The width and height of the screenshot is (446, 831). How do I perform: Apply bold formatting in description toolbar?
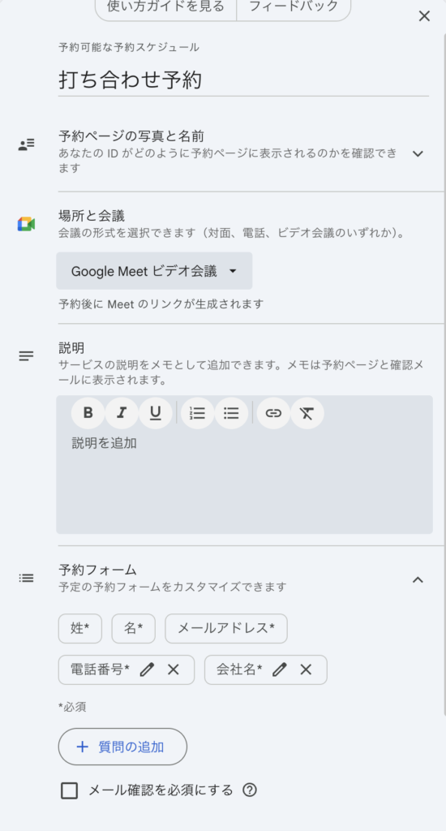[x=88, y=413]
